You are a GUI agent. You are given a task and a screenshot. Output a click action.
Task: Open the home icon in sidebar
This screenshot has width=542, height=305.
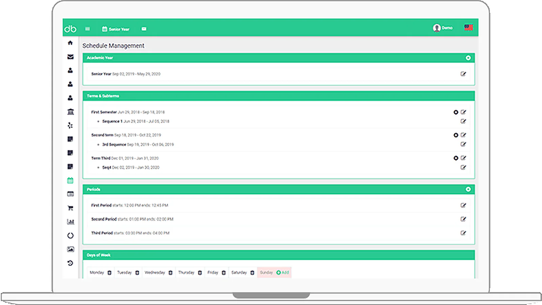[70, 43]
